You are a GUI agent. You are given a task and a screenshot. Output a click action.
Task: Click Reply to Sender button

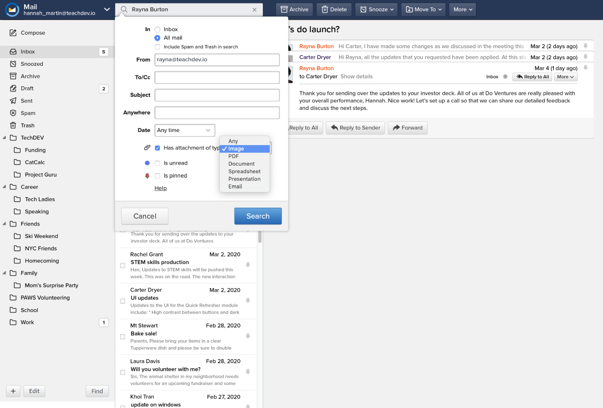click(355, 128)
